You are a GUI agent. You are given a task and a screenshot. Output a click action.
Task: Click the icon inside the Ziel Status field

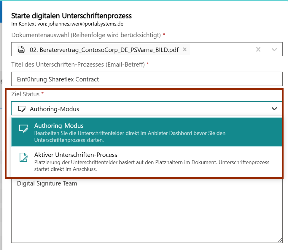(x=22, y=109)
